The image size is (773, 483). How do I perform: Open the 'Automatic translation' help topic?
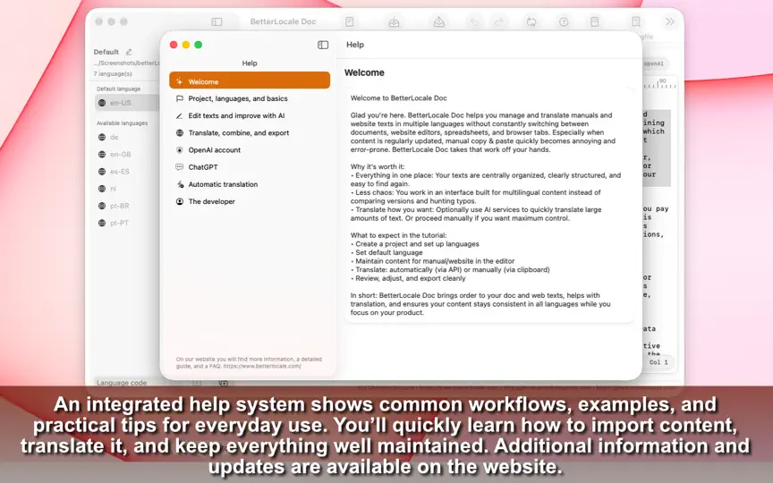pos(250,184)
